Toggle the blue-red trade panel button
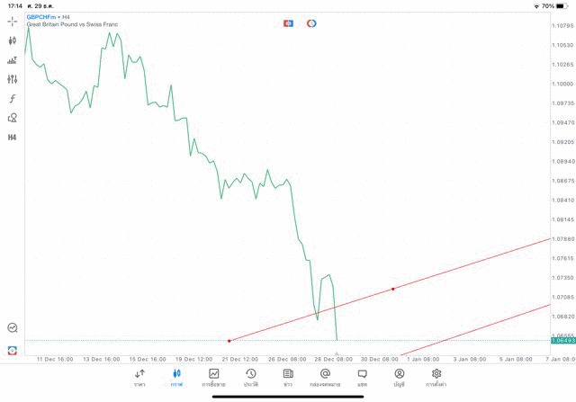576x402 pixels. point(288,23)
